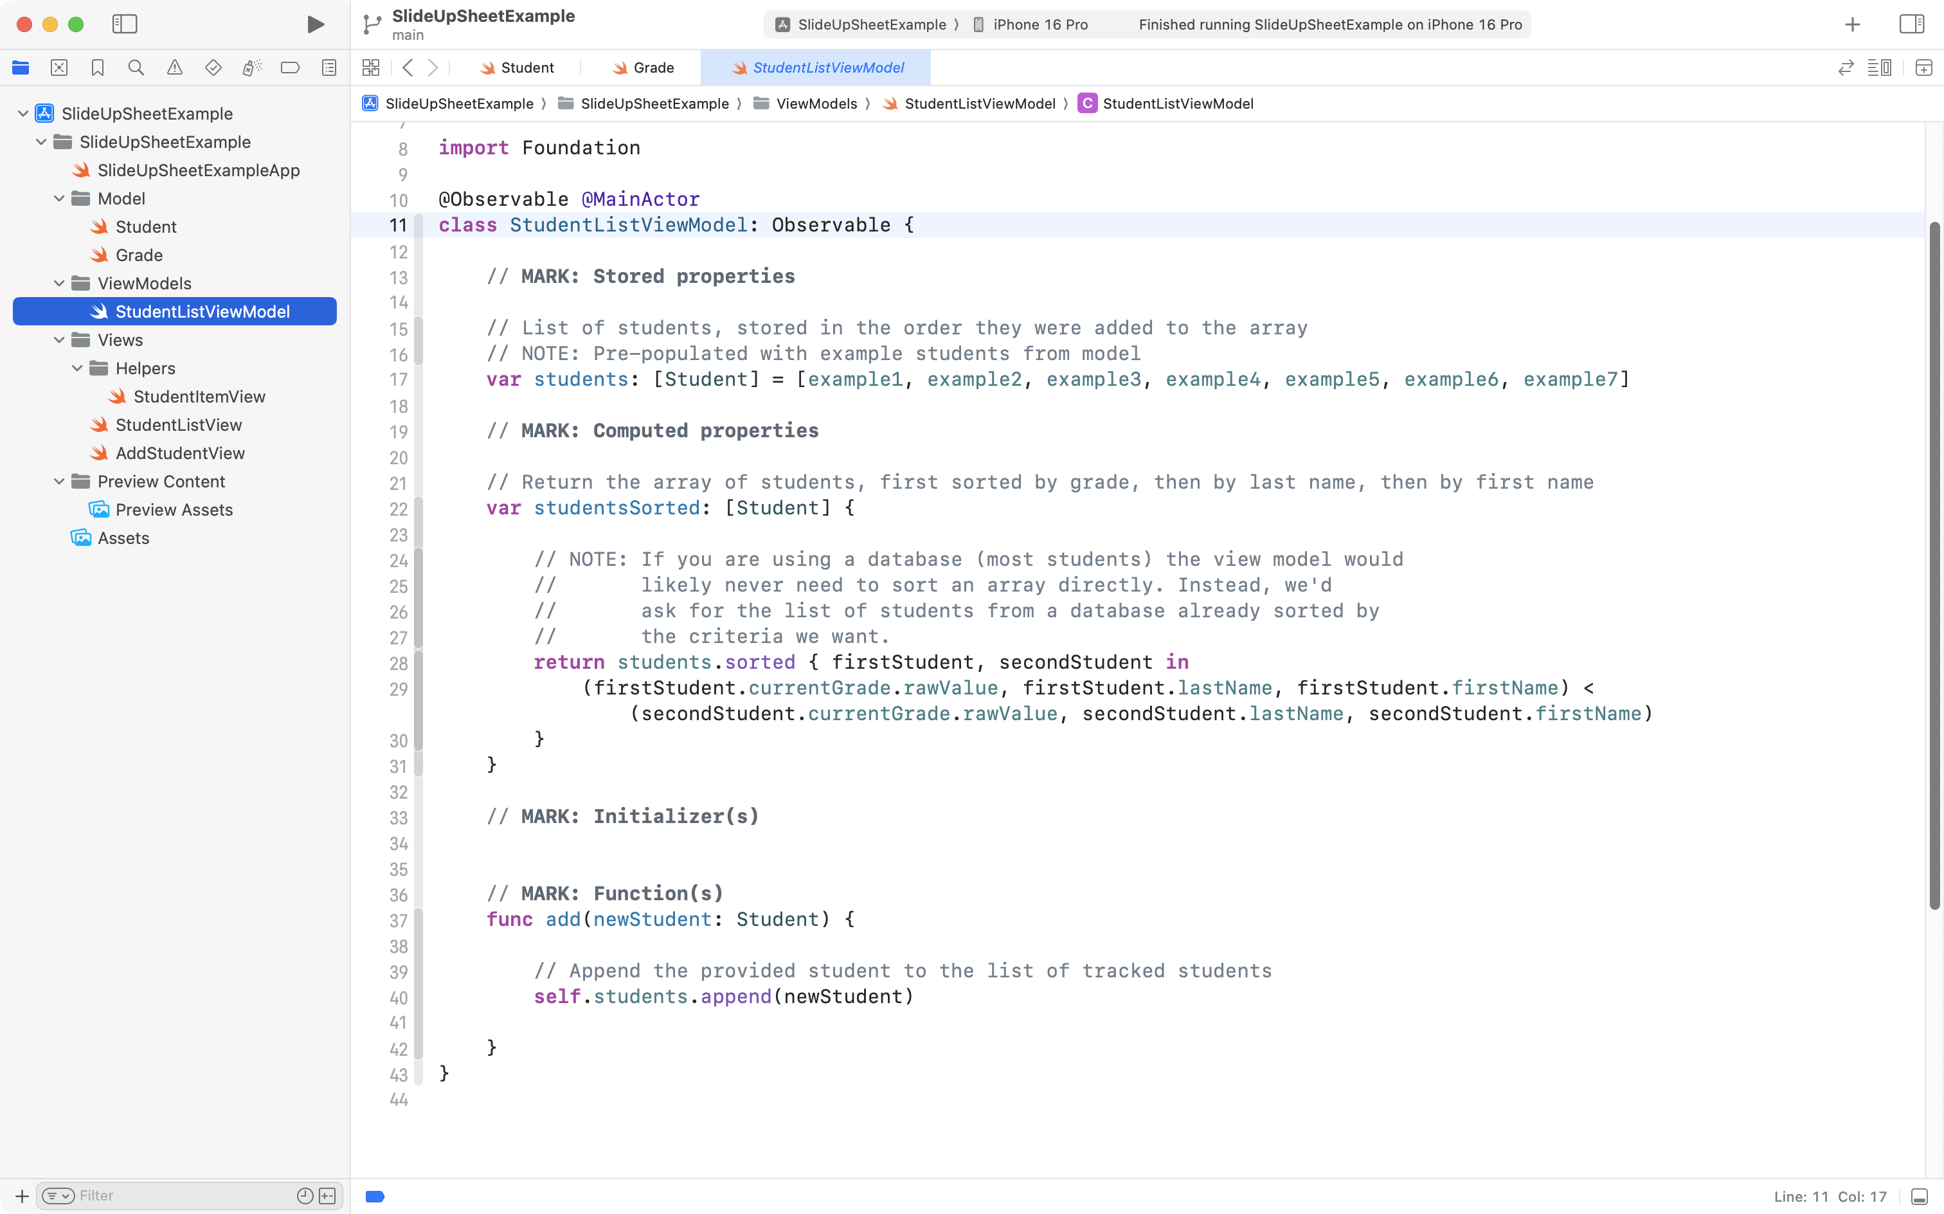Open the Source Control navigator icon
This screenshot has width=1944, height=1214.
tap(59, 68)
